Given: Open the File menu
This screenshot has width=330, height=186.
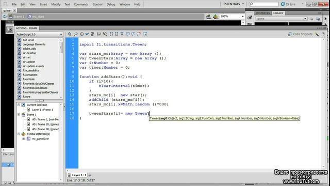Looking at the screenshot, I should (14, 4).
